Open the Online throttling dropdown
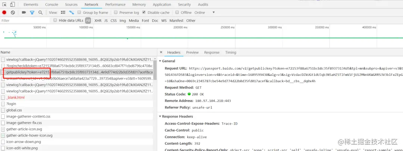 tap(204, 12)
